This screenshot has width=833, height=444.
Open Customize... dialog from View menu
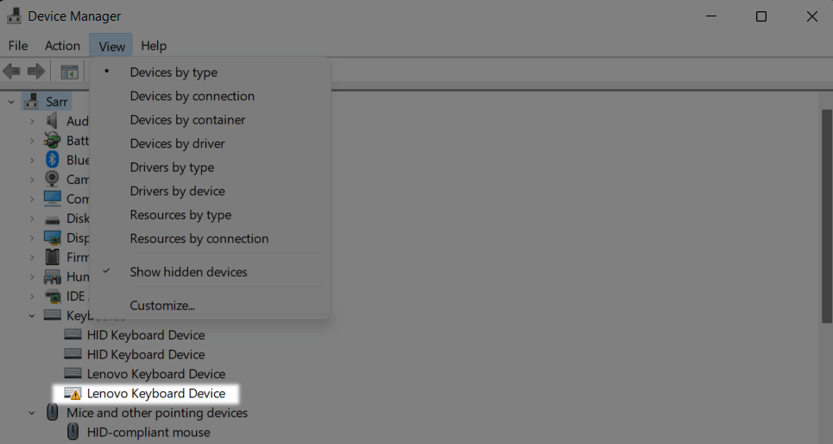(162, 305)
